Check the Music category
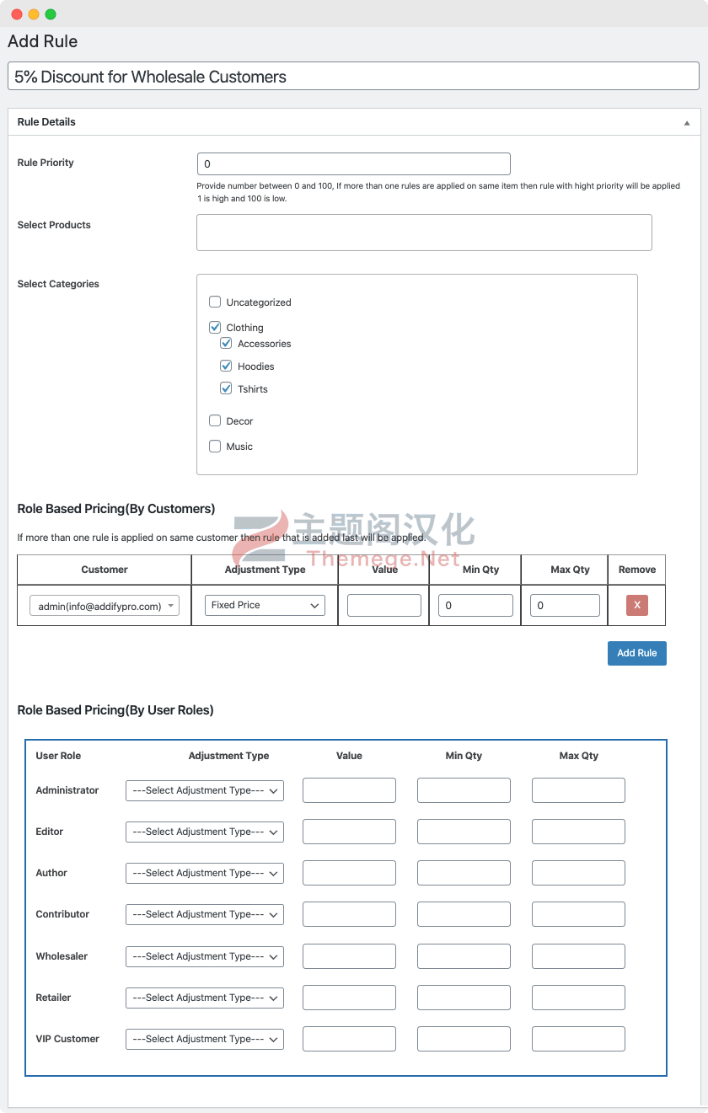 click(215, 446)
